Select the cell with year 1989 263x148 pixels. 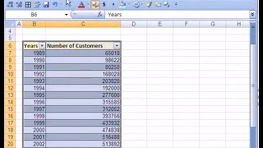[34, 53]
